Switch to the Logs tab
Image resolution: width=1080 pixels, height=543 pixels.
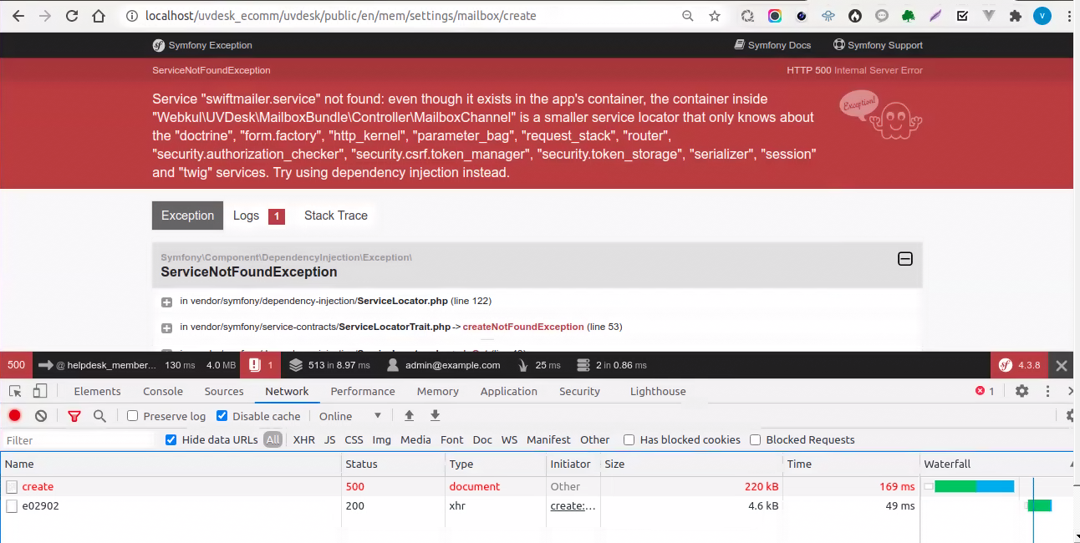tap(258, 216)
